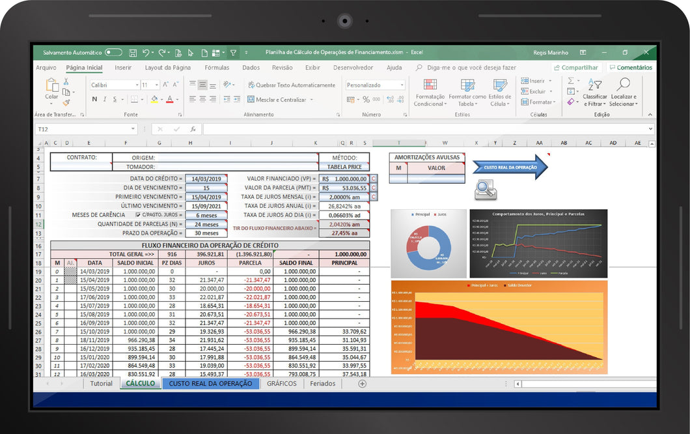
Task: Collapse the ribbon with the chevron
Action: 650,115
